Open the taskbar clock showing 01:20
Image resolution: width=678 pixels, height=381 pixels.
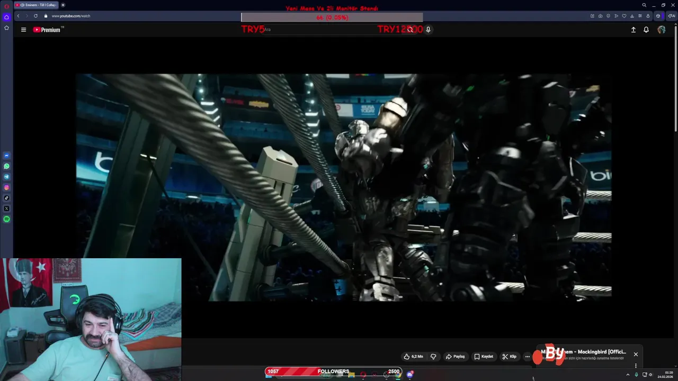[x=665, y=375]
